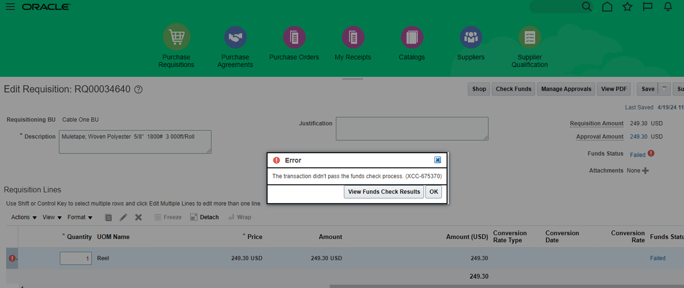This screenshot has height=288, width=684.
Task: Open the Watchlist flag icon
Action: [x=647, y=7]
